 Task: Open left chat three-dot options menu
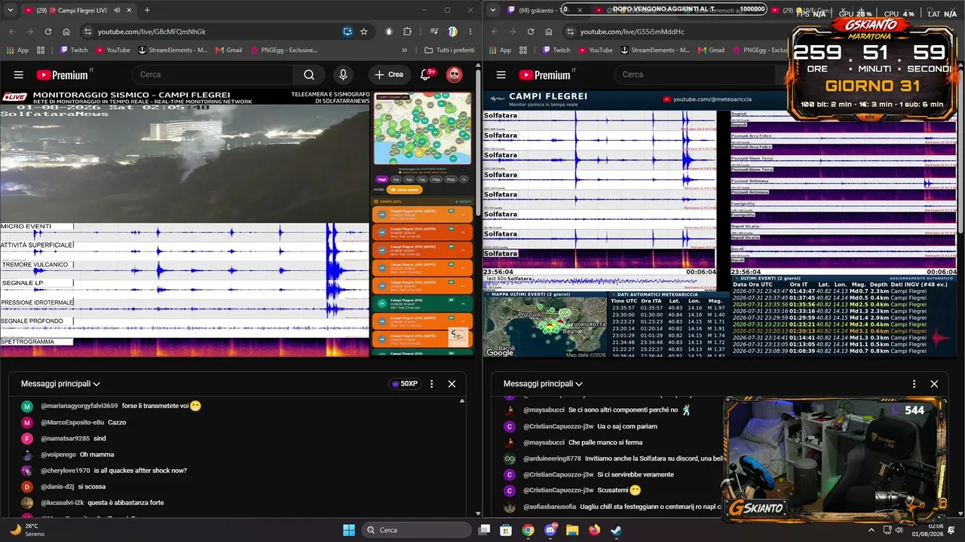(432, 384)
